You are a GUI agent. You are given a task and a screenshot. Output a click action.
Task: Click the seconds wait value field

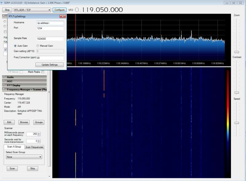[32, 141]
